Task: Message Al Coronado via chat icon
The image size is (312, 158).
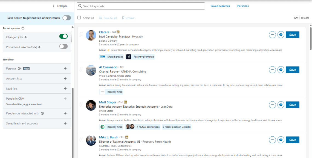Action: pyautogui.click(x=281, y=70)
